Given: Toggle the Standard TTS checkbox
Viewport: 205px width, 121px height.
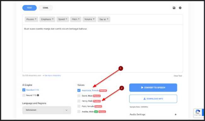Looking at the screenshot, I should tap(24, 90).
